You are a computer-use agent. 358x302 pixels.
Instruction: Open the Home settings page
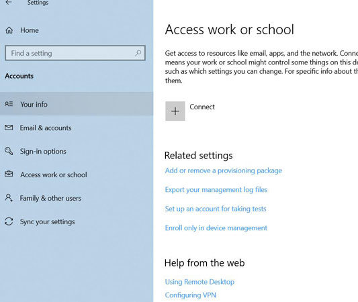(x=30, y=30)
